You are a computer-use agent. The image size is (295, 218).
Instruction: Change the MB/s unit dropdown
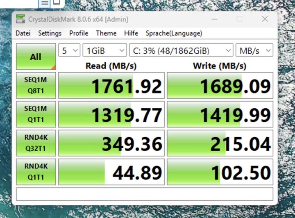point(254,51)
